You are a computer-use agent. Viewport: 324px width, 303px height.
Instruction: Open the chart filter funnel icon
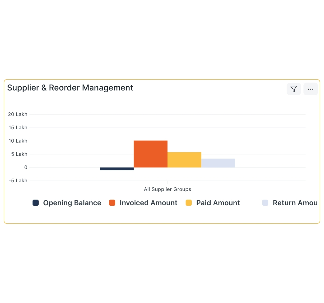pos(293,89)
